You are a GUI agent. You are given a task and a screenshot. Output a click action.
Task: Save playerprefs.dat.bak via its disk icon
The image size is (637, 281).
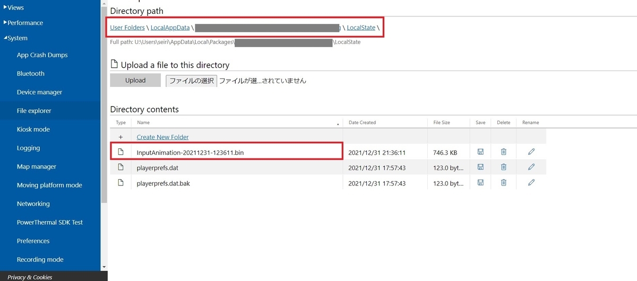480,182
